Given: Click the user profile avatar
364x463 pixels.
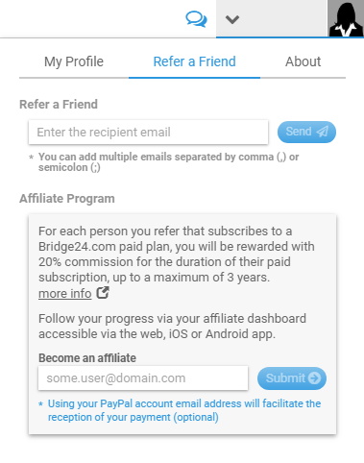Looking at the screenshot, I should [x=346, y=18].
